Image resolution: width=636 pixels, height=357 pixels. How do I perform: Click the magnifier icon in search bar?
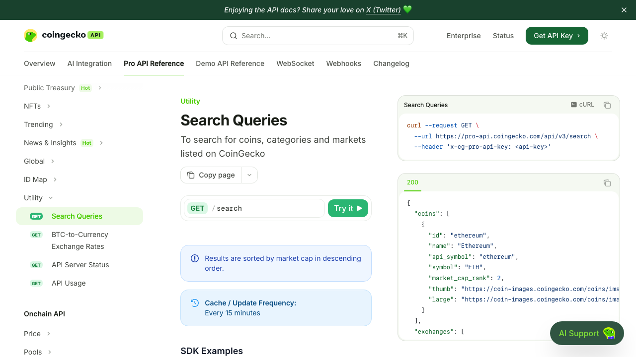coord(234,36)
